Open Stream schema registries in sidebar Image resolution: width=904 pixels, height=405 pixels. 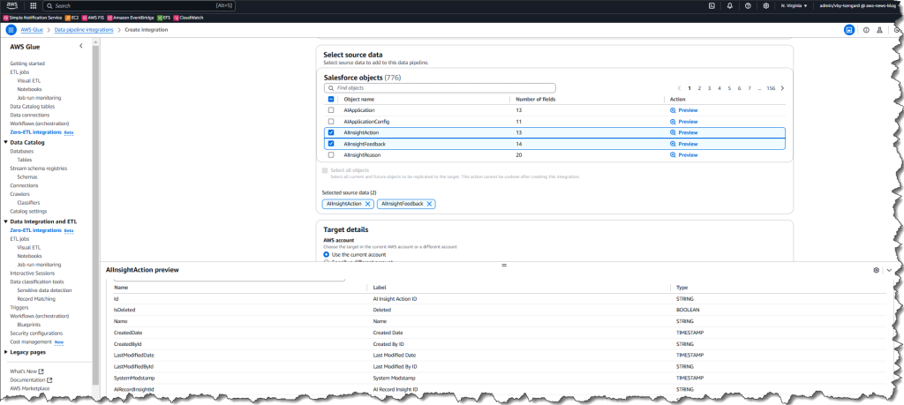coord(38,169)
